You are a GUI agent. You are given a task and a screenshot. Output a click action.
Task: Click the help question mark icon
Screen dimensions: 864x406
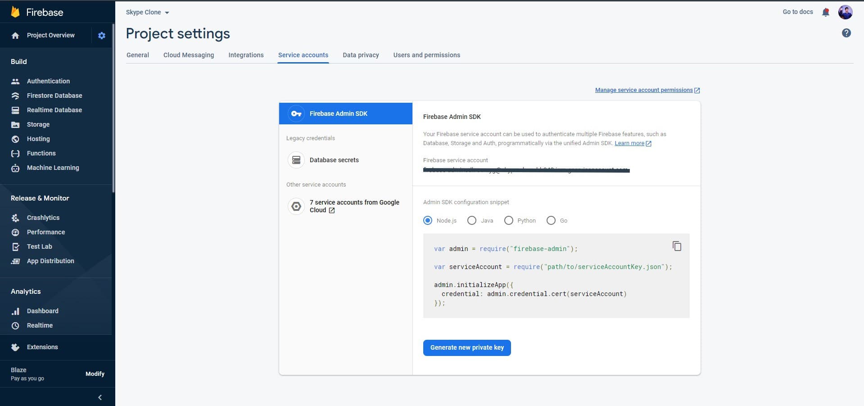point(846,33)
